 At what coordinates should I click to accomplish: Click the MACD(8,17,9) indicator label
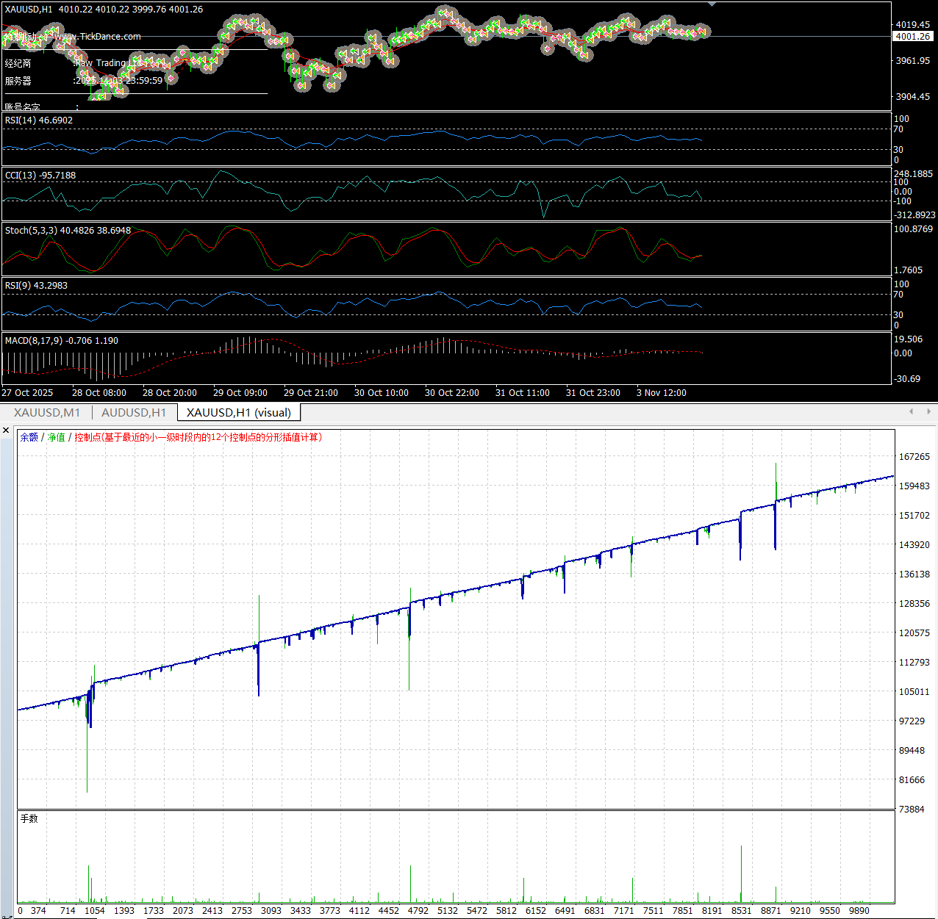click(61, 341)
